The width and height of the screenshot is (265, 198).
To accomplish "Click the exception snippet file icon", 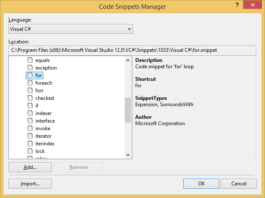I will coord(30,68).
